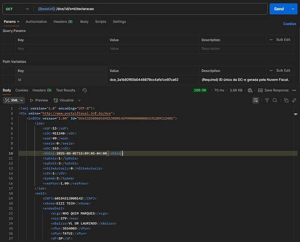Copy the response body to clipboard
This screenshot has height=242, width=300.
pos(286,100)
